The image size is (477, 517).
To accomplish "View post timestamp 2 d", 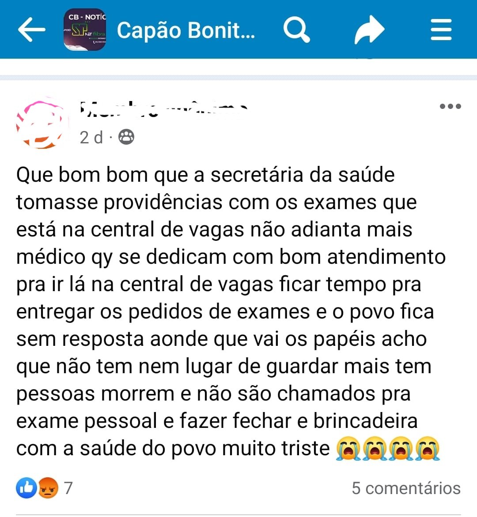I will point(91,138).
